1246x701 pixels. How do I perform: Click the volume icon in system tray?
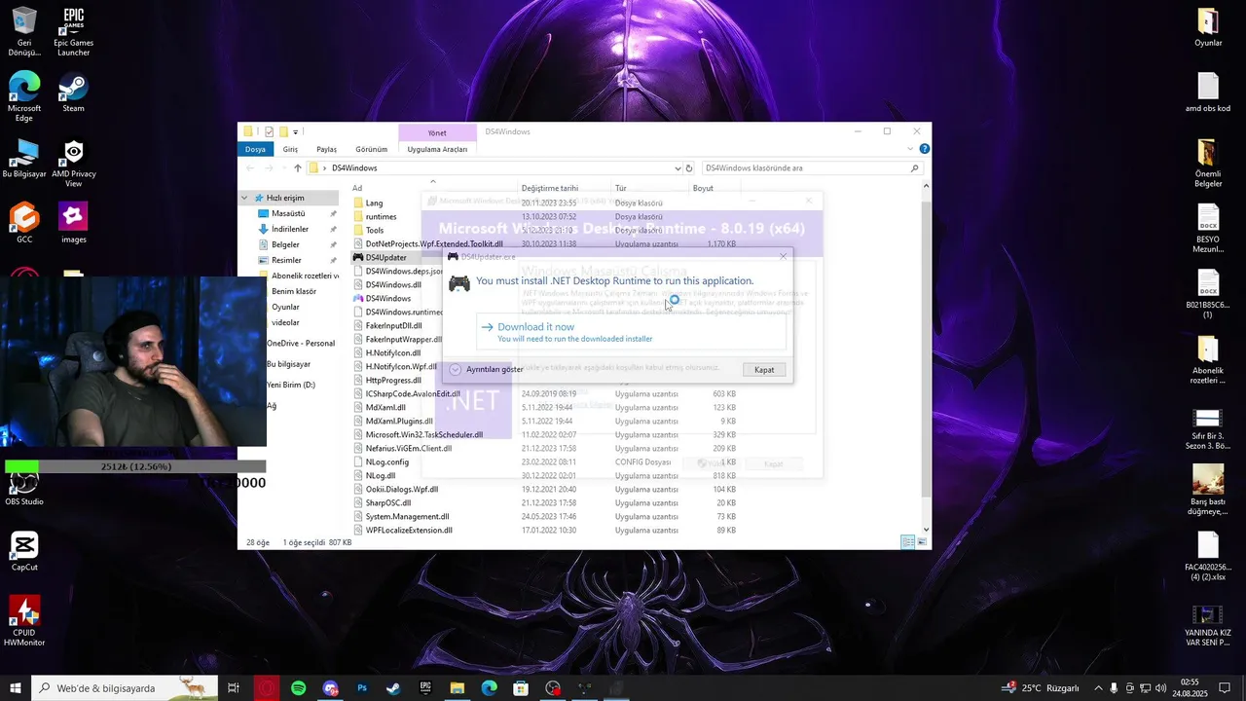1160,688
